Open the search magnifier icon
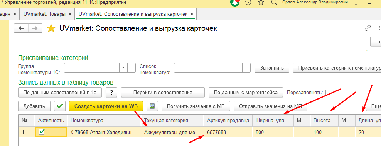This screenshot has height=146, width=381. click(x=274, y=2)
